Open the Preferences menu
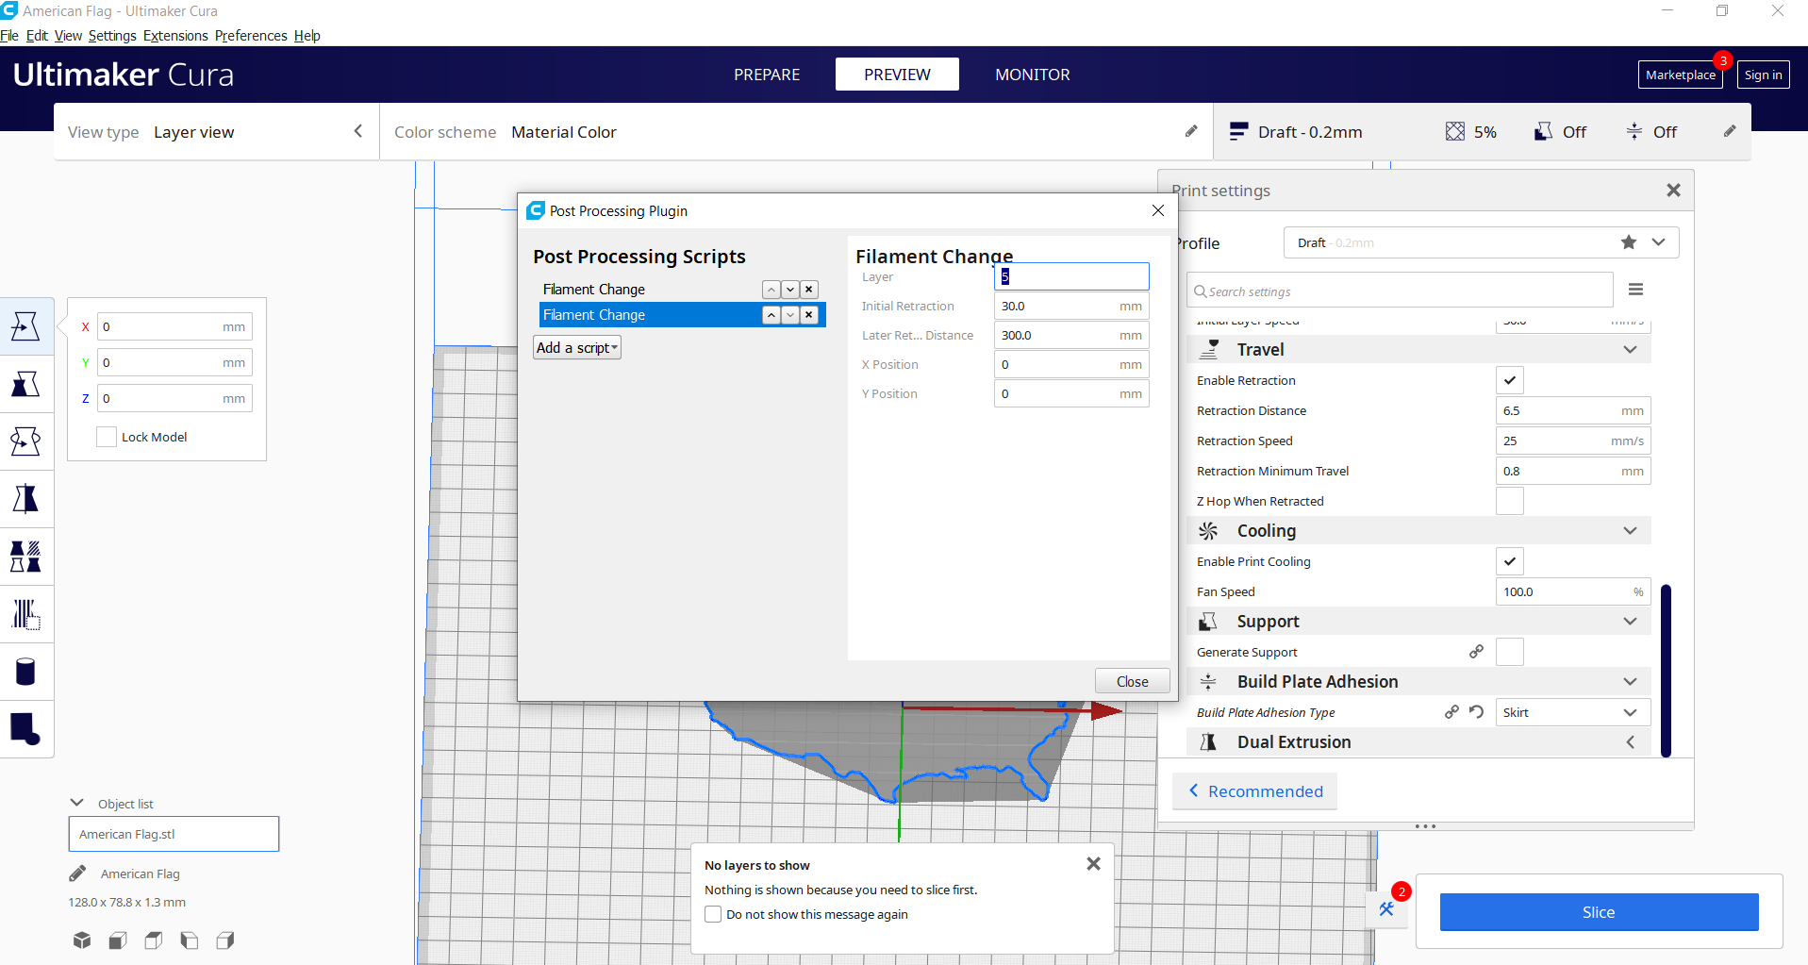The height and width of the screenshot is (965, 1808). [251, 36]
